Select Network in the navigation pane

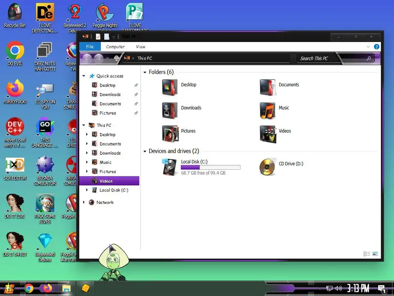105,202
